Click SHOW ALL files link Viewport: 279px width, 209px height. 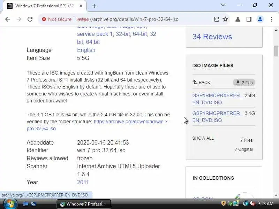[x=203, y=138]
